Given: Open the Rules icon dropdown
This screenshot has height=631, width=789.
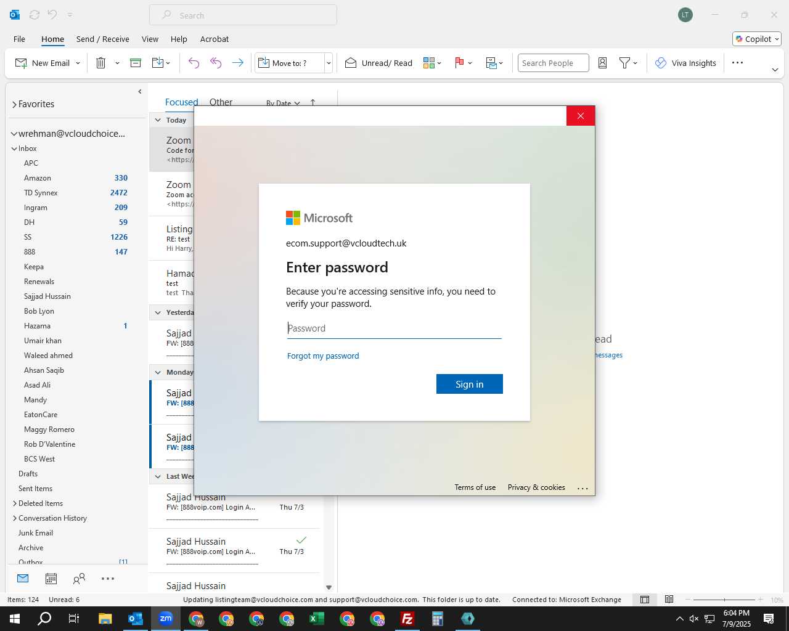Looking at the screenshot, I should click(x=494, y=63).
